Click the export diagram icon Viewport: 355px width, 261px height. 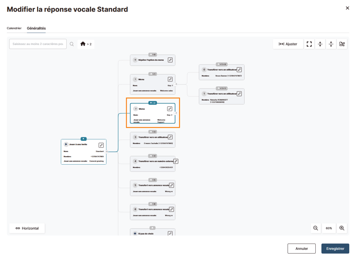[x=342, y=44]
